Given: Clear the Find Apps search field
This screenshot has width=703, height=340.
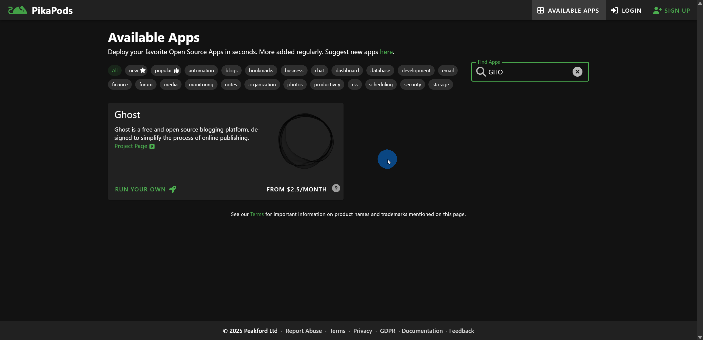Looking at the screenshot, I should pos(577,72).
